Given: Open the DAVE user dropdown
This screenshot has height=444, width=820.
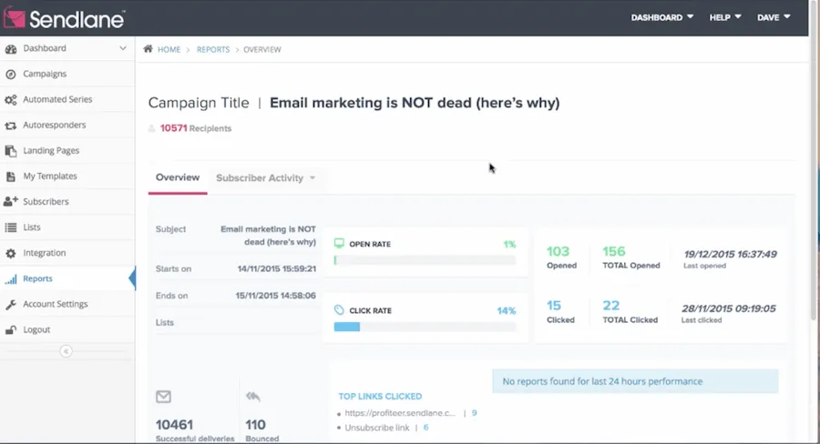Looking at the screenshot, I should click(x=774, y=17).
